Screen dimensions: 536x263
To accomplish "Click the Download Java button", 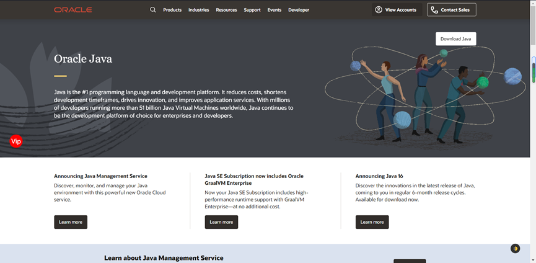I will tap(455, 39).
